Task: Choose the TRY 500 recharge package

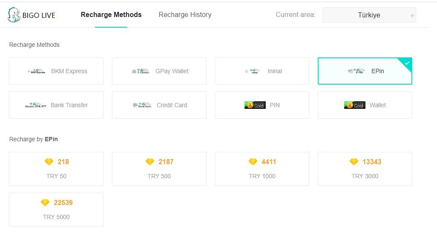Action: point(159,169)
